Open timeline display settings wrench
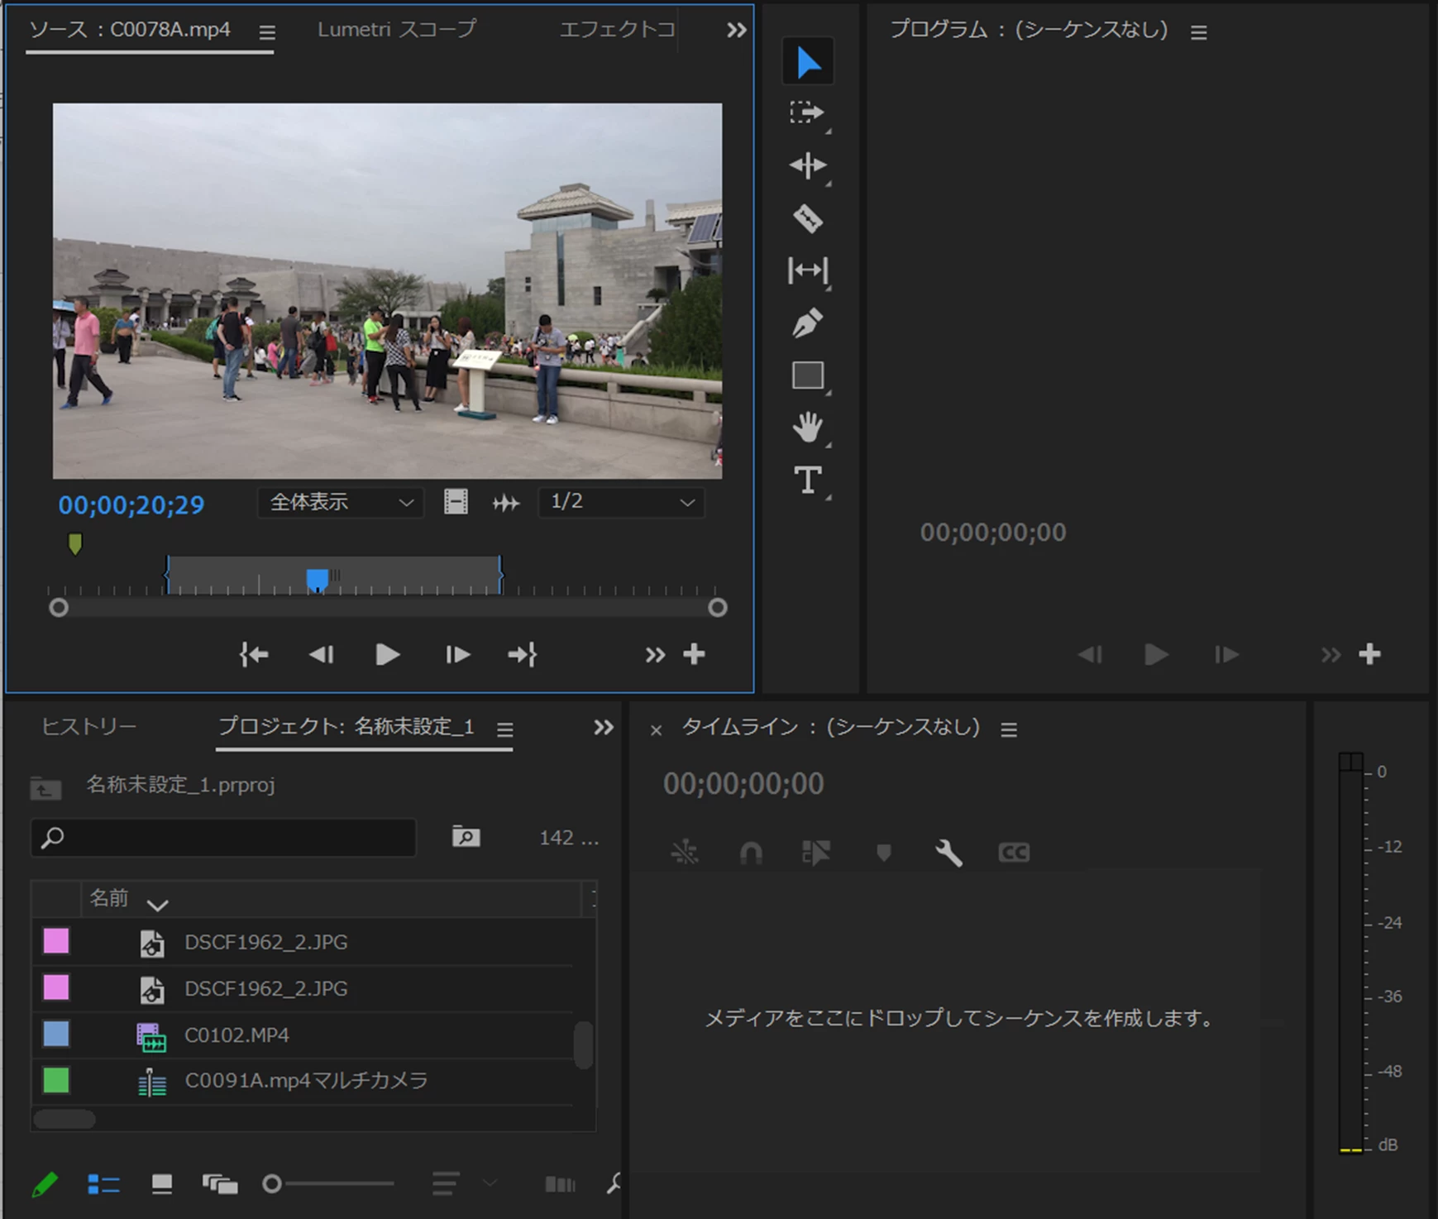 948,853
